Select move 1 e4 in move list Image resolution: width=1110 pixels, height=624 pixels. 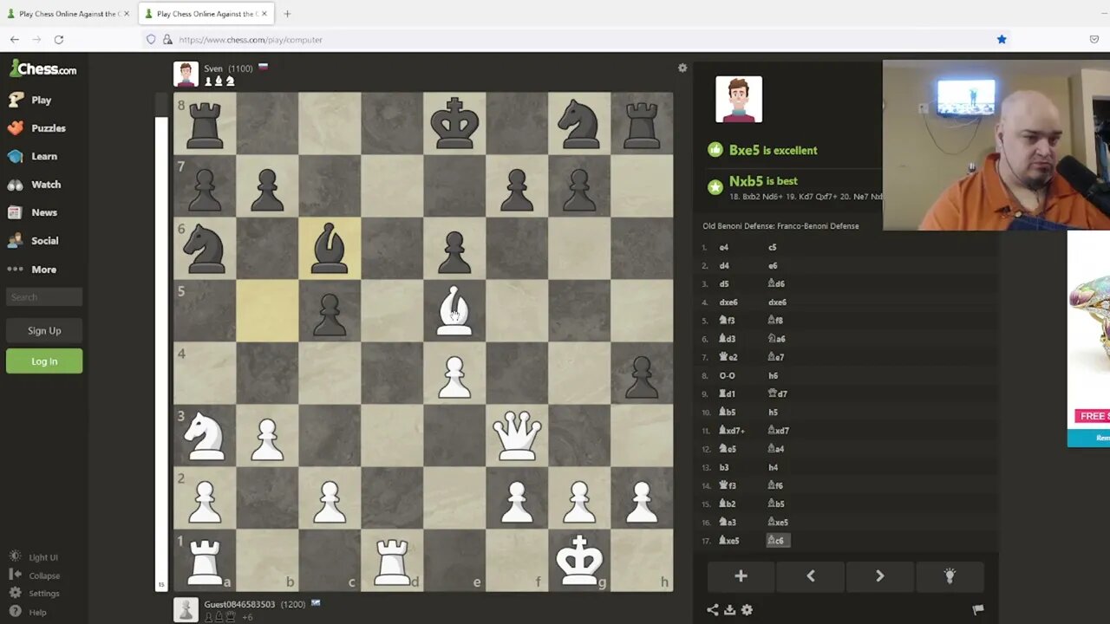(724, 248)
